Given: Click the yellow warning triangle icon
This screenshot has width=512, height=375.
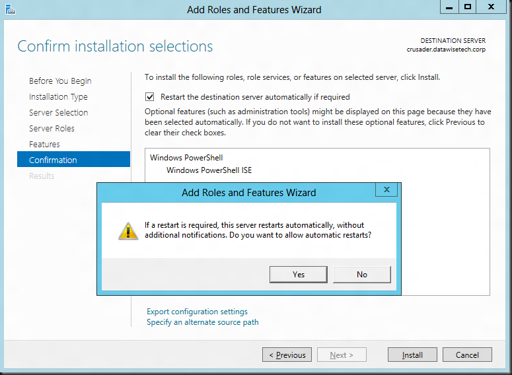Looking at the screenshot, I should [x=128, y=231].
